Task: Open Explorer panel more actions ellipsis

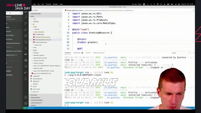Action: click(59, 10)
